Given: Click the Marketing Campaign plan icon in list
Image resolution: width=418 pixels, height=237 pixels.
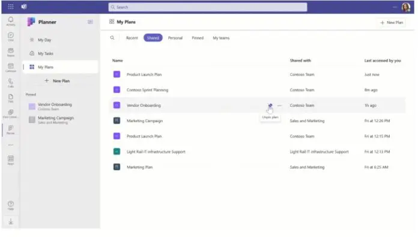Looking at the screenshot, I should 117,121.
